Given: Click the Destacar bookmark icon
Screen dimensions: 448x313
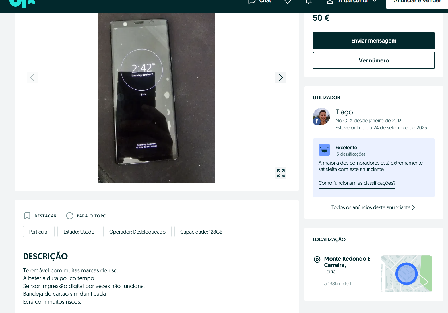Looking at the screenshot, I should click(x=27, y=216).
